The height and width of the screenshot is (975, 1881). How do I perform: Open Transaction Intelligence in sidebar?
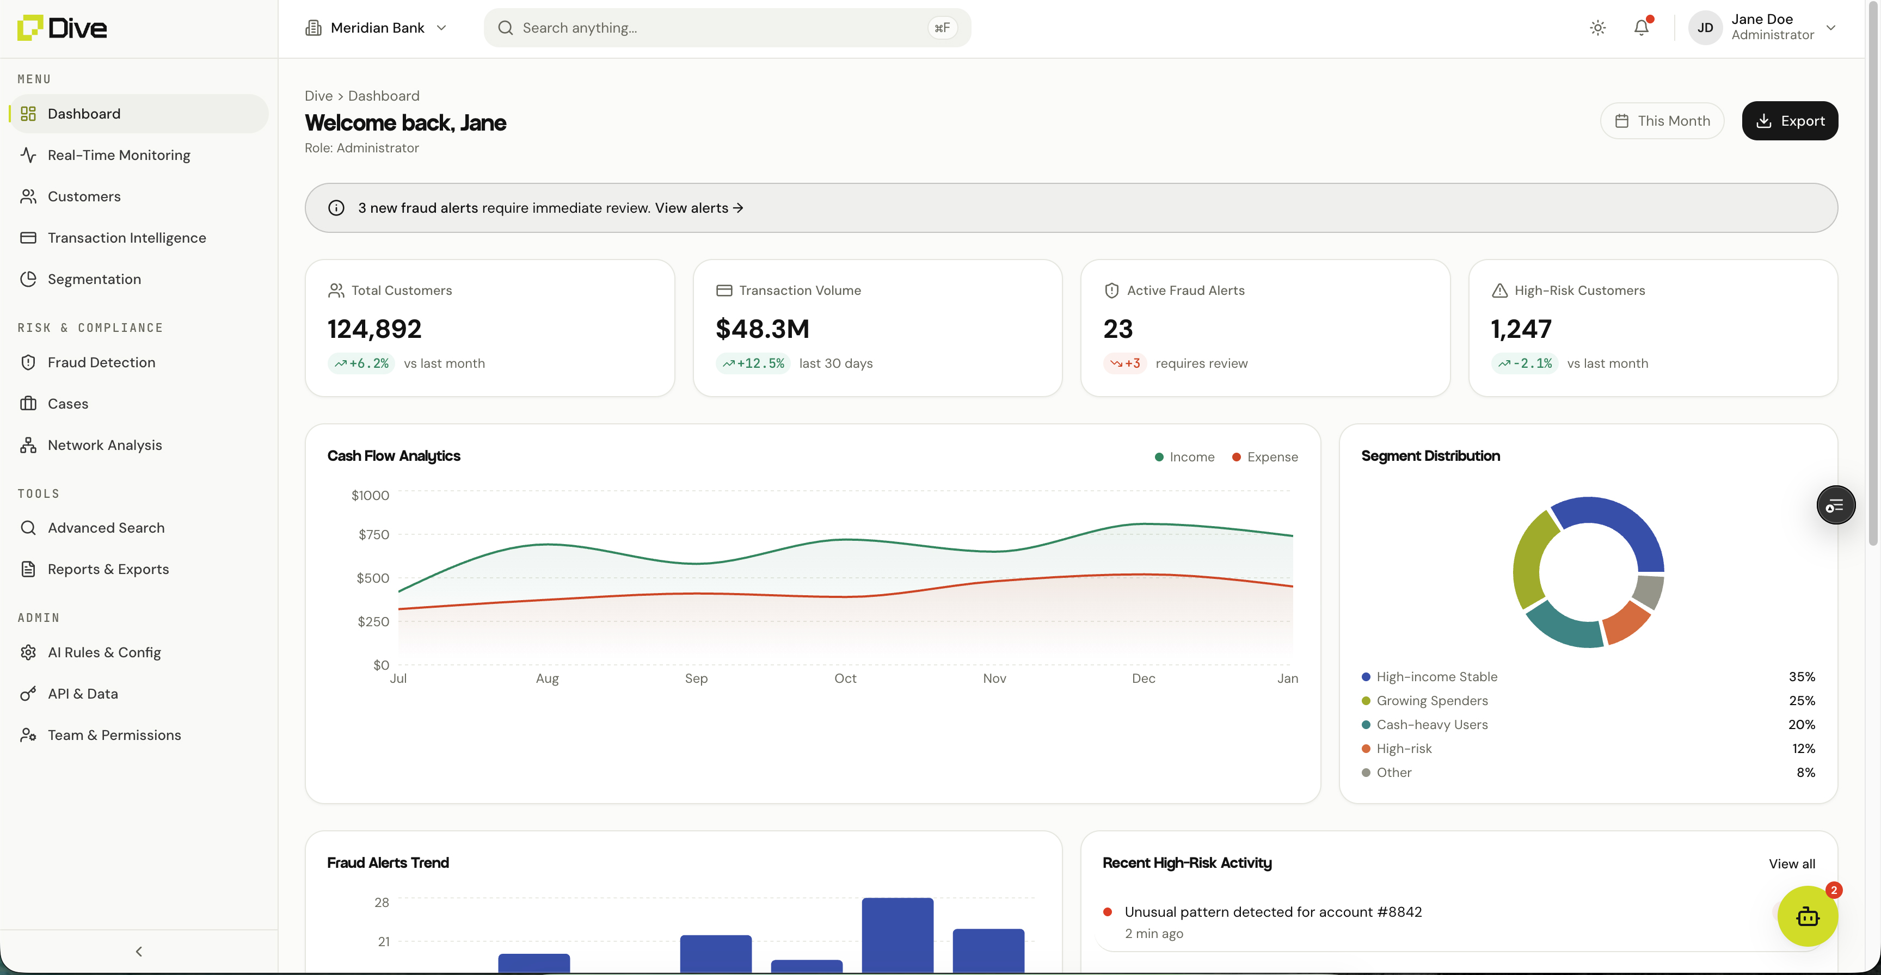tap(139, 238)
